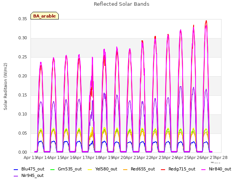Click the purple Nir945 peak on Apr 24

coord(181,87)
